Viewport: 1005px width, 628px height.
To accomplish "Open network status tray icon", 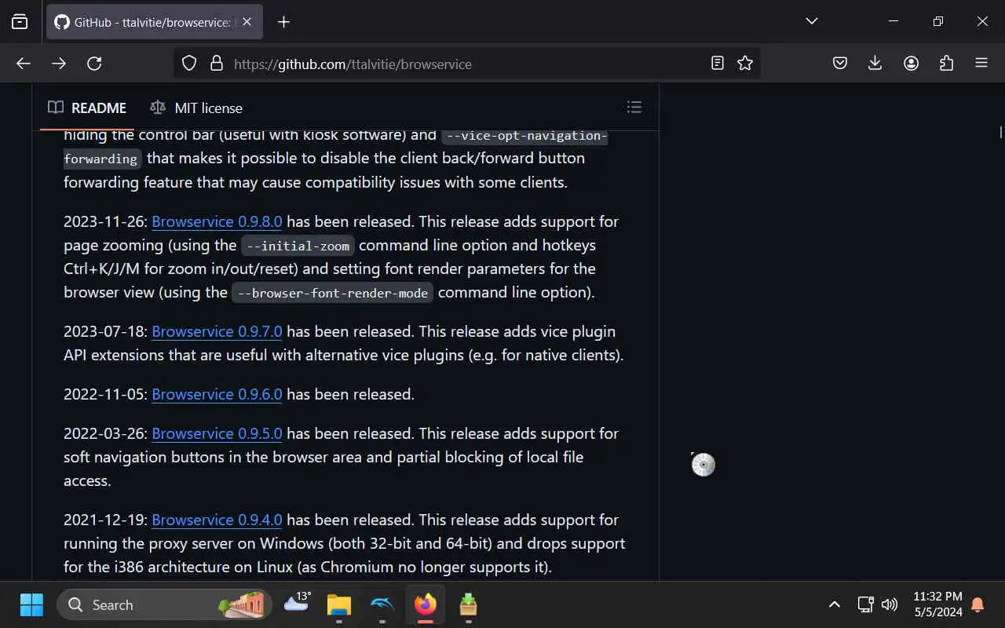I will point(865,604).
